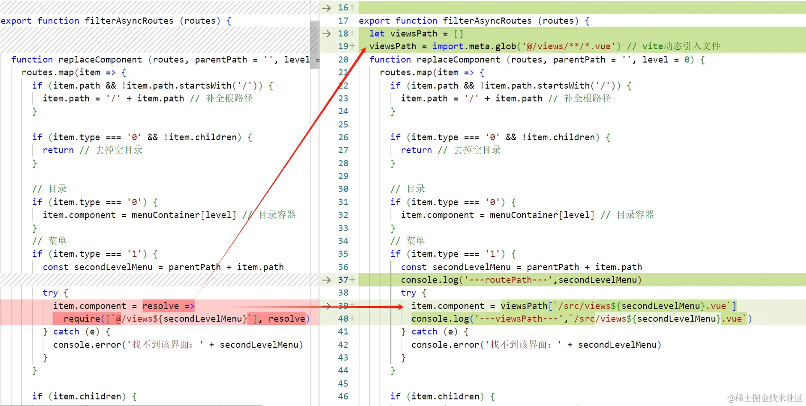Select line number 30 in the gutter
Screen dimensions: 806x406
pyautogui.click(x=343, y=189)
